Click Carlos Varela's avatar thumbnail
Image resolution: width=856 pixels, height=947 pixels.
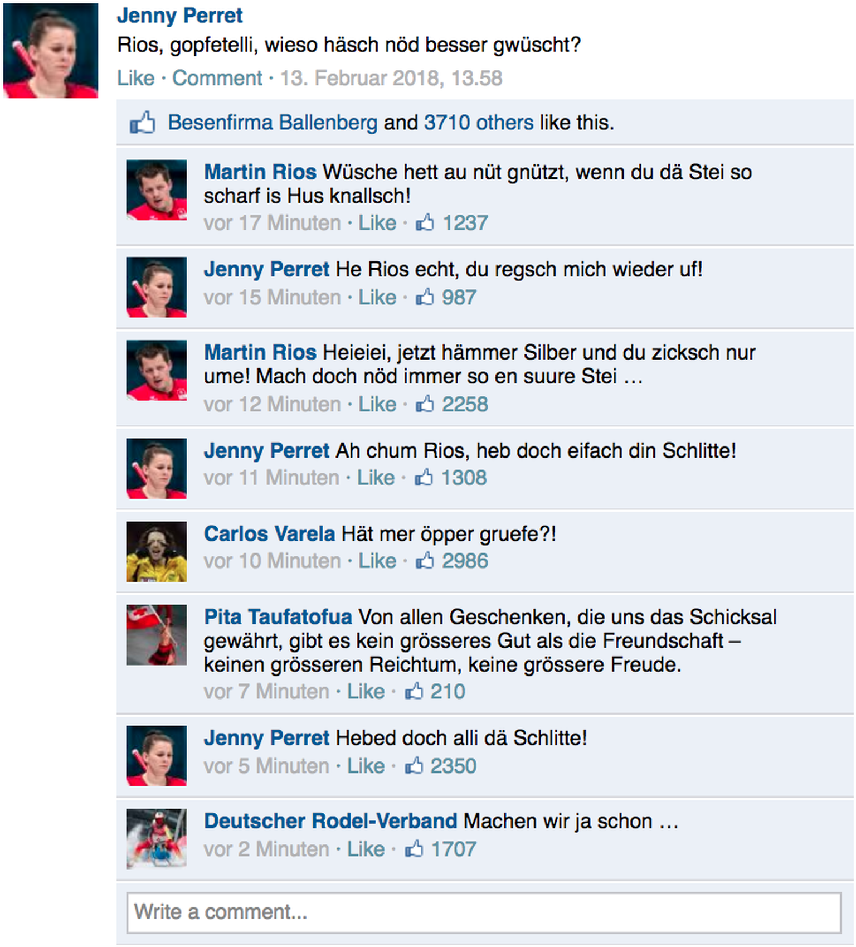coord(157,552)
